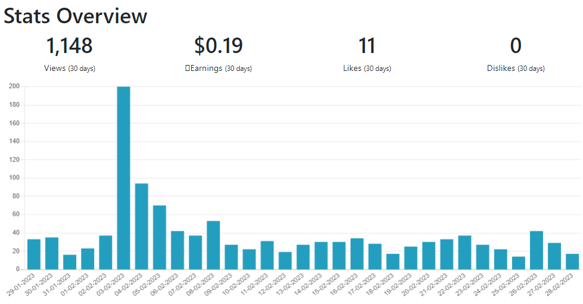
Task: Click the 60 y-axis label
Action: [15, 215]
